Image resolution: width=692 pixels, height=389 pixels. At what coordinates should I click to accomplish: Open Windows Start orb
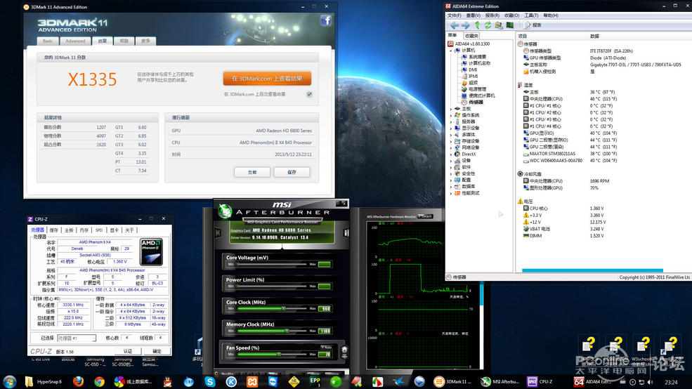click(9, 381)
